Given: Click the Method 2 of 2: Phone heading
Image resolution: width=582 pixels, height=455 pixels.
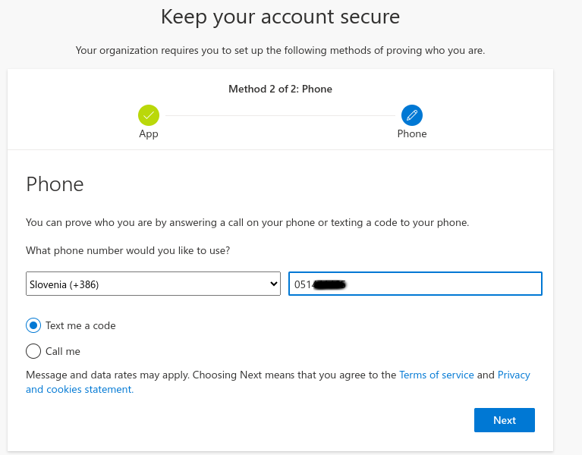Looking at the screenshot, I should (x=280, y=89).
